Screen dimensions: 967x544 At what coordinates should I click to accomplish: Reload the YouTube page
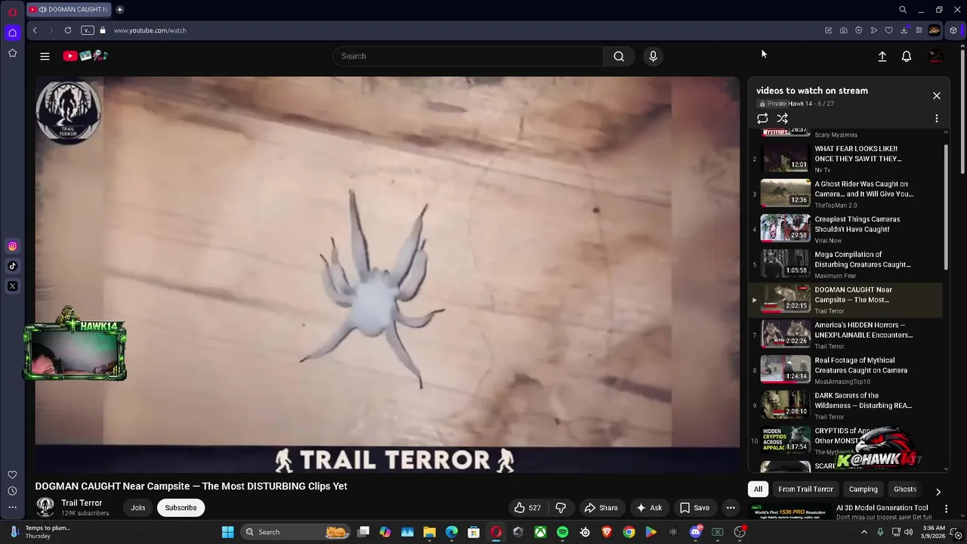tap(68, 30)
